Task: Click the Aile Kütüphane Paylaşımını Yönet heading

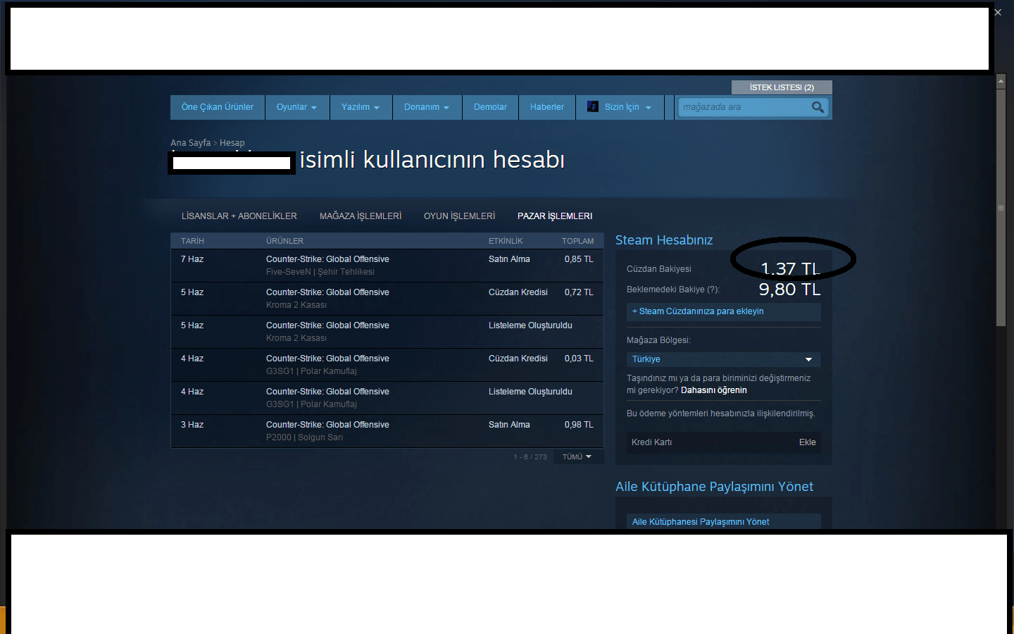Action: tap(714, 487)
